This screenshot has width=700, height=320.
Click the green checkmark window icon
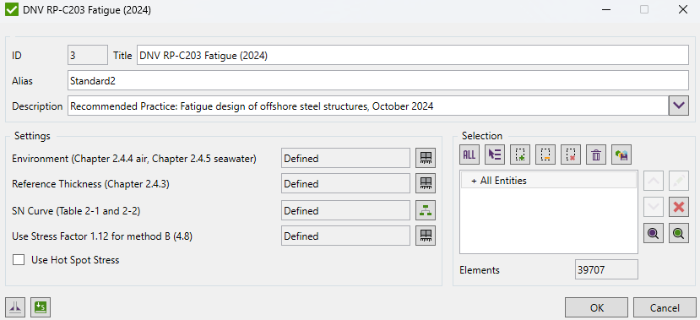point(12,10)
